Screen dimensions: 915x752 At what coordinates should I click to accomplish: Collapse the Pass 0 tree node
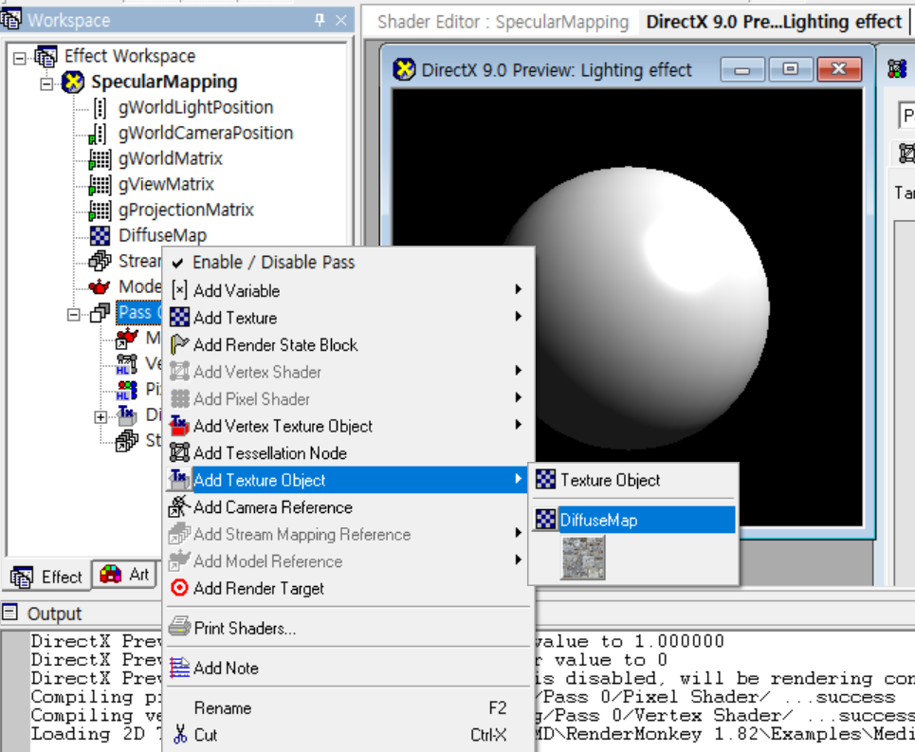pyautogui.click(x=74, y=315)
